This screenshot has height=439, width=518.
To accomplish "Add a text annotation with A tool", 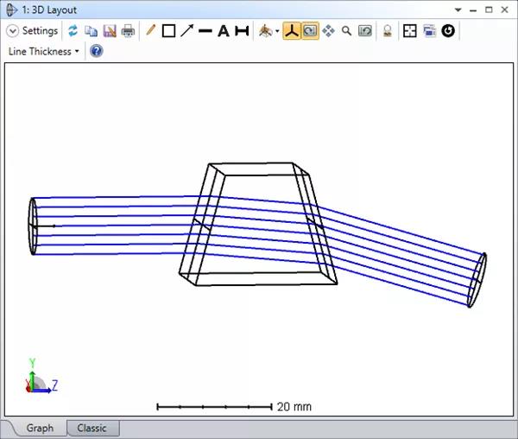I will pyautogui.click(x=223, y=30).
